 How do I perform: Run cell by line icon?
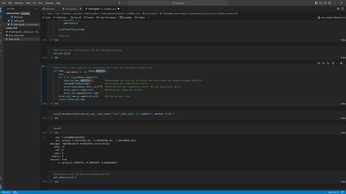click(319, 64)
